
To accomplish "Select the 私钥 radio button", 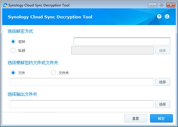I will point(13,50).
